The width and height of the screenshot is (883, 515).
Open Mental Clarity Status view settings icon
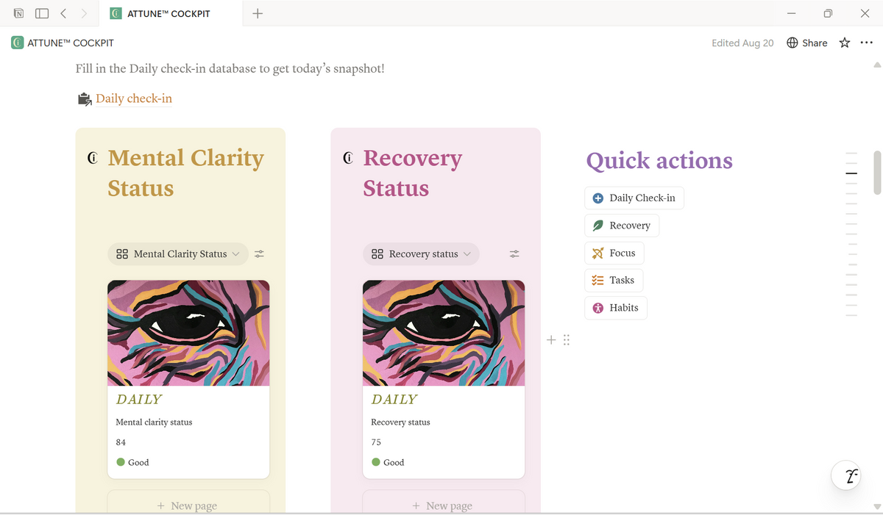pos(259,253)
